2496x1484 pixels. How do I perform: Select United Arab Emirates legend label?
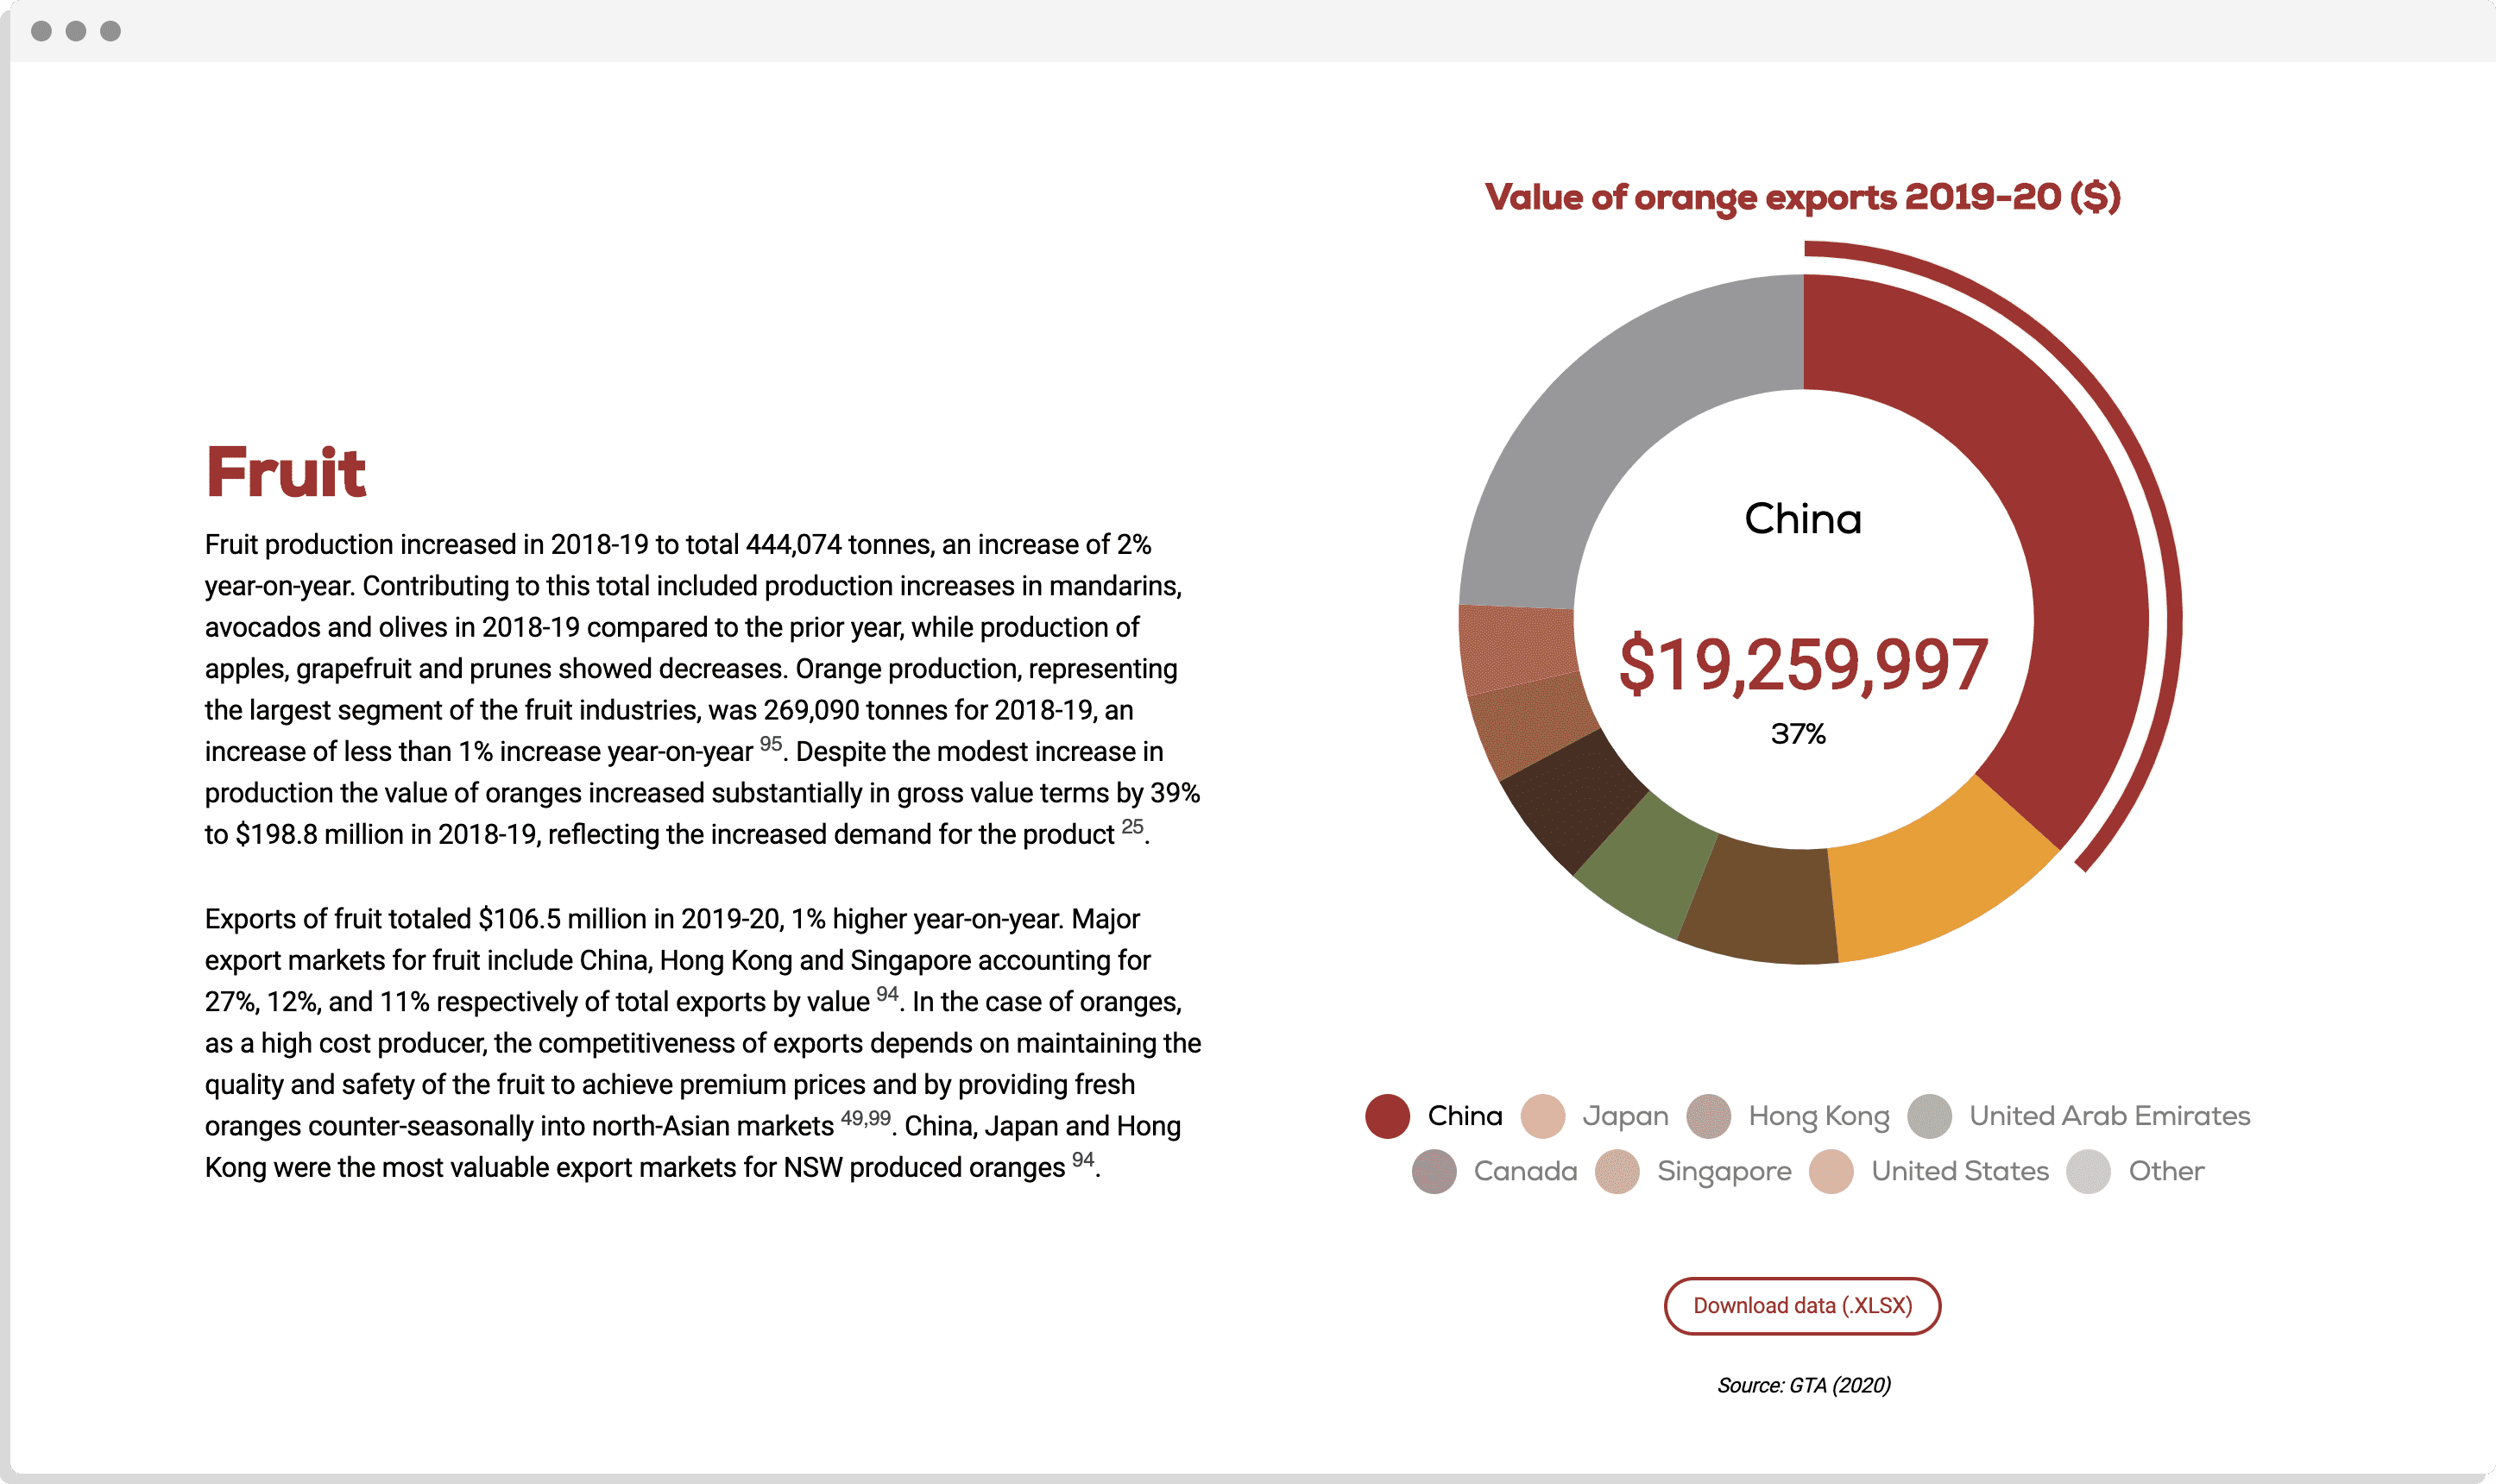click(x=2109, y=1116)
